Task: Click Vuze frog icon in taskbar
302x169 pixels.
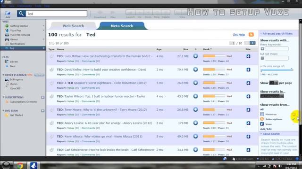Action: (34, 165)
